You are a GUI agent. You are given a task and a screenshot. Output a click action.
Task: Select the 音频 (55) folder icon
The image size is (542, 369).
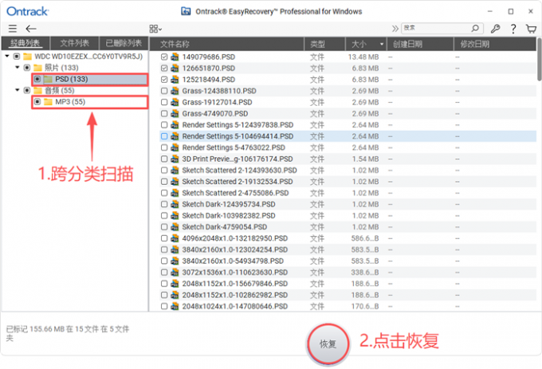[x=37, y=91]
